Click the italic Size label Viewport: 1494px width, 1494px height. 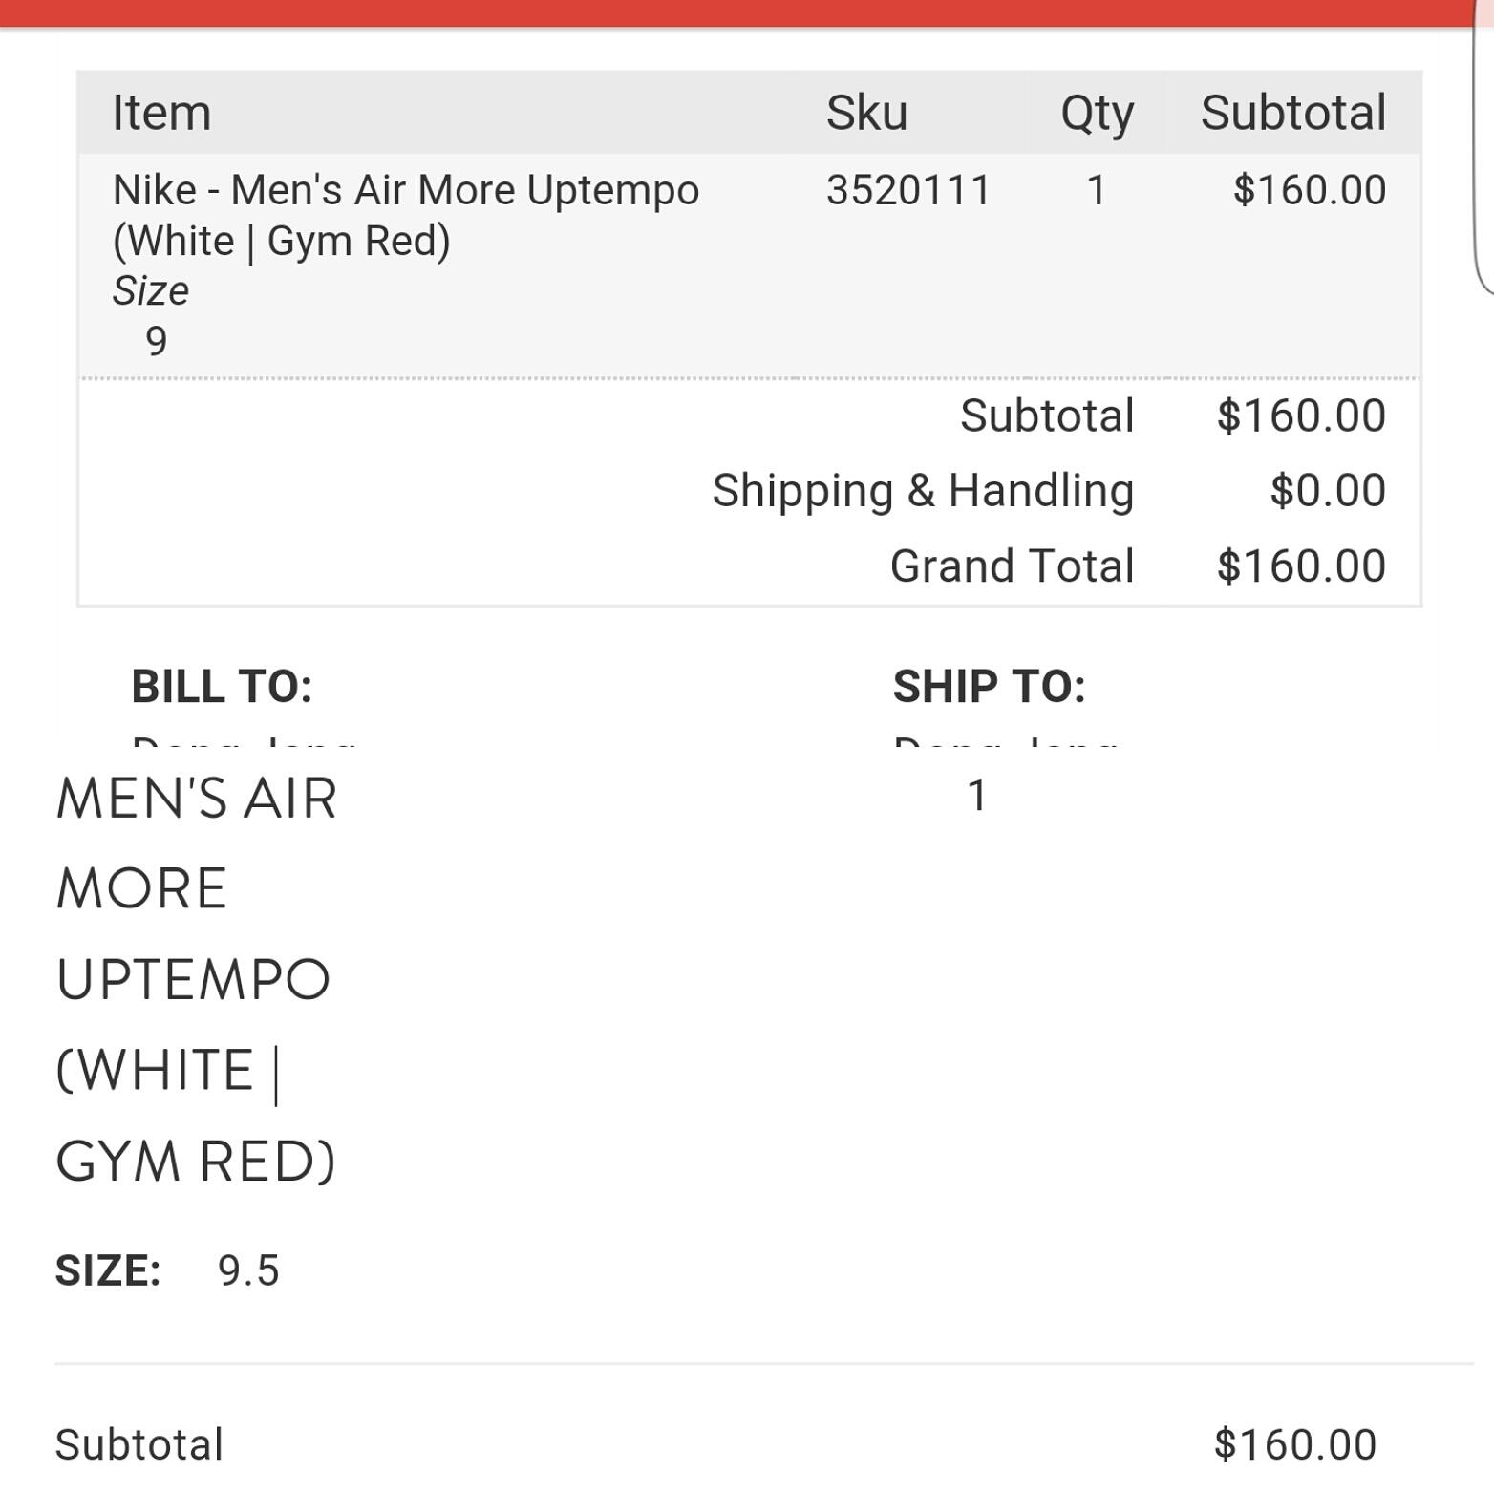[x=151, y=290]
